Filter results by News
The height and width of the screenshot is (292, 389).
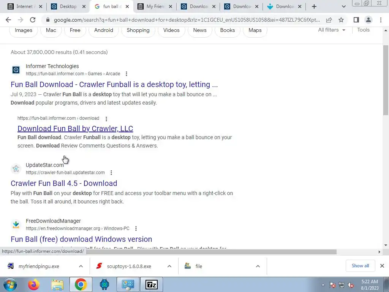point(200,30)
